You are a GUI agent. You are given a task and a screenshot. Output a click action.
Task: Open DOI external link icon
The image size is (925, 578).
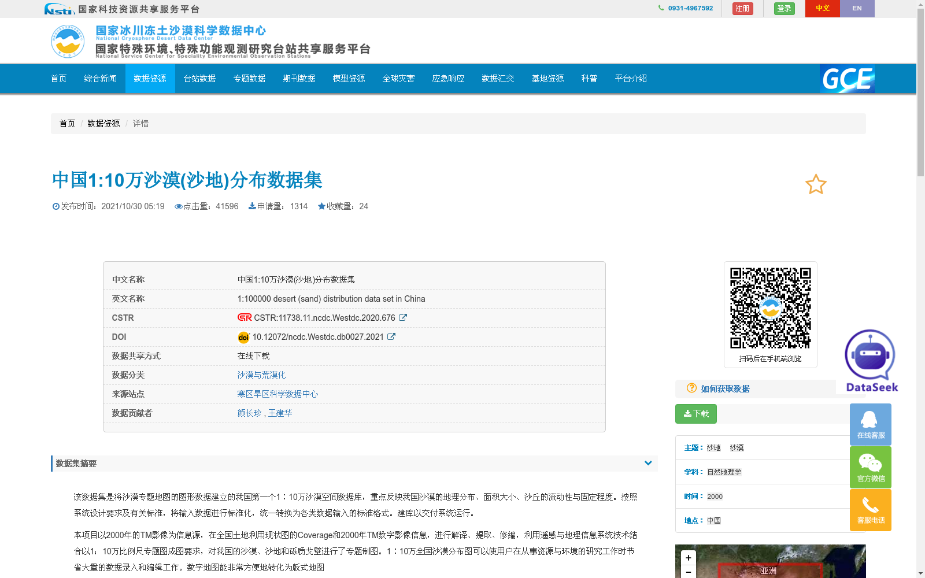[x=391, y=336]
